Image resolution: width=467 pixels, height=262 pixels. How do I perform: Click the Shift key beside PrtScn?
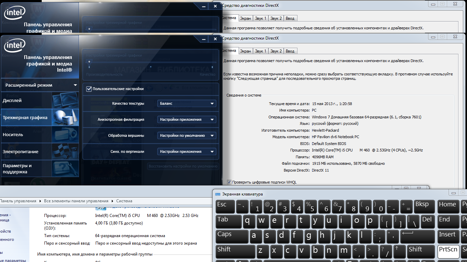tap(420, 251)
